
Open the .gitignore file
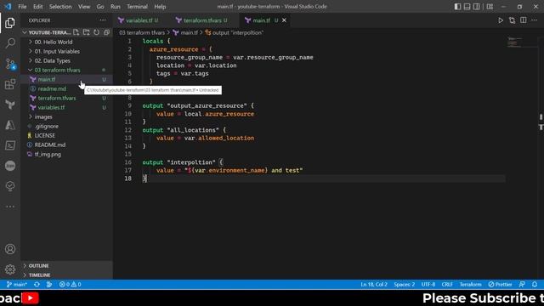point(67,127)
